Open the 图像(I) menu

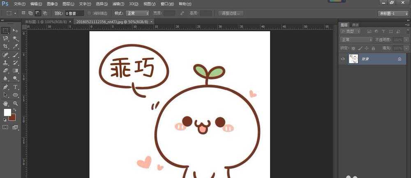tap(52, 4)
